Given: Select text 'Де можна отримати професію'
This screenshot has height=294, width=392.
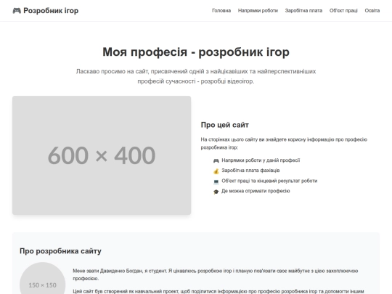Looking at the screenshot, I should 256,191.
